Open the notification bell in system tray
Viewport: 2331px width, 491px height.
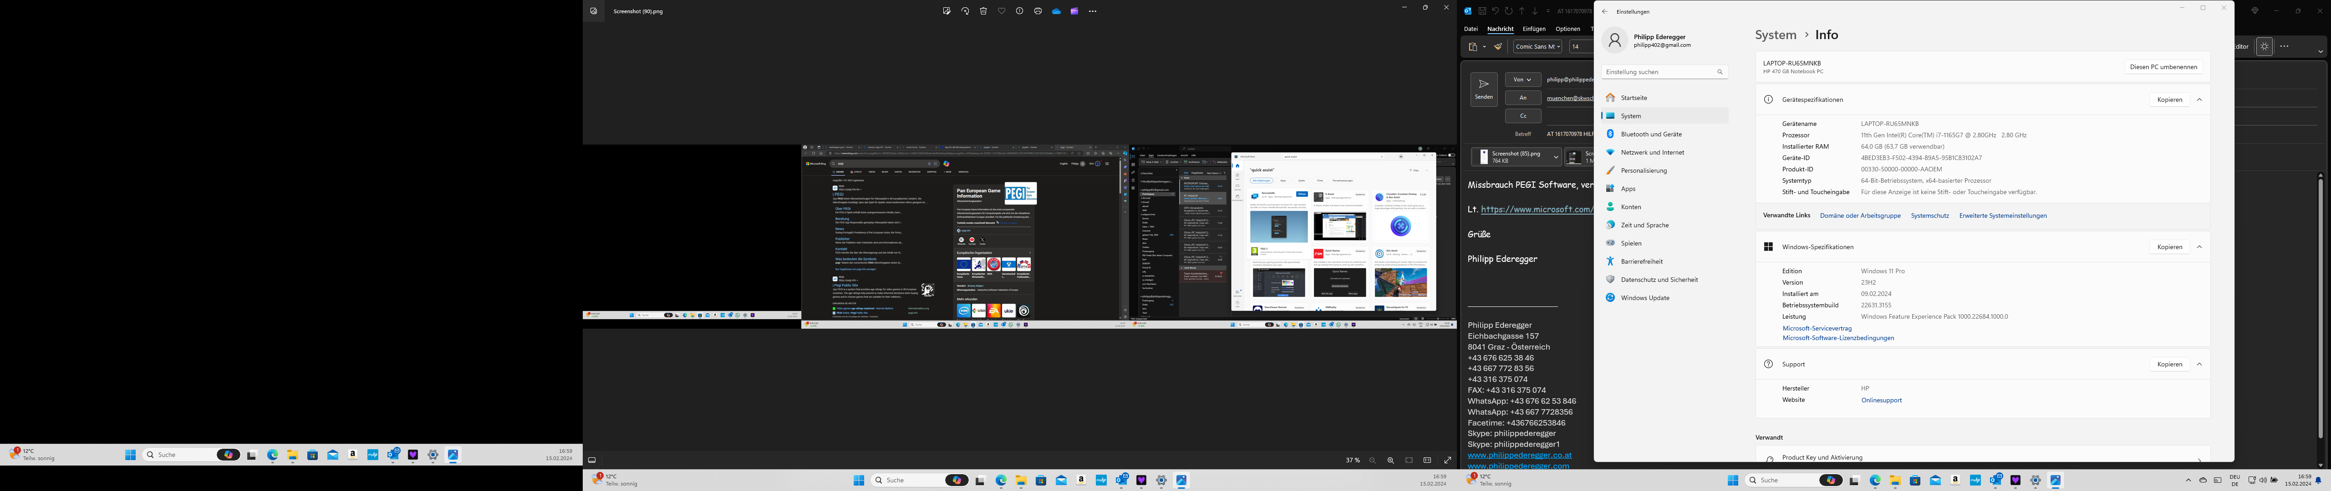pyautogui.click(x=2318, y=480)
